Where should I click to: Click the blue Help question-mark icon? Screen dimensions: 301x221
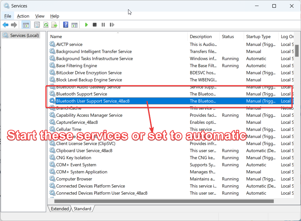click(66, 25)
